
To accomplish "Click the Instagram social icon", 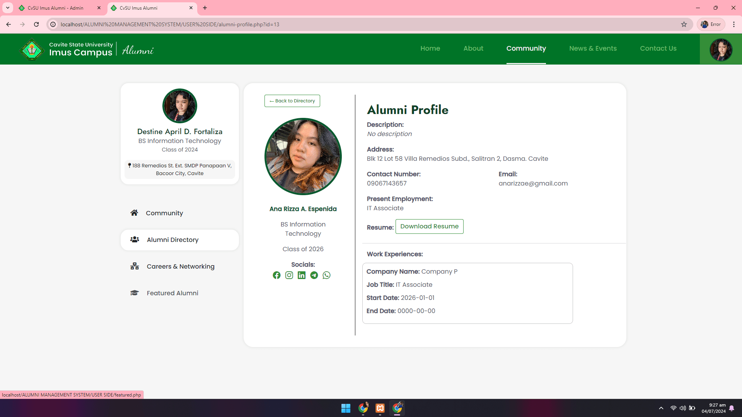I will (x=289, y=275).
